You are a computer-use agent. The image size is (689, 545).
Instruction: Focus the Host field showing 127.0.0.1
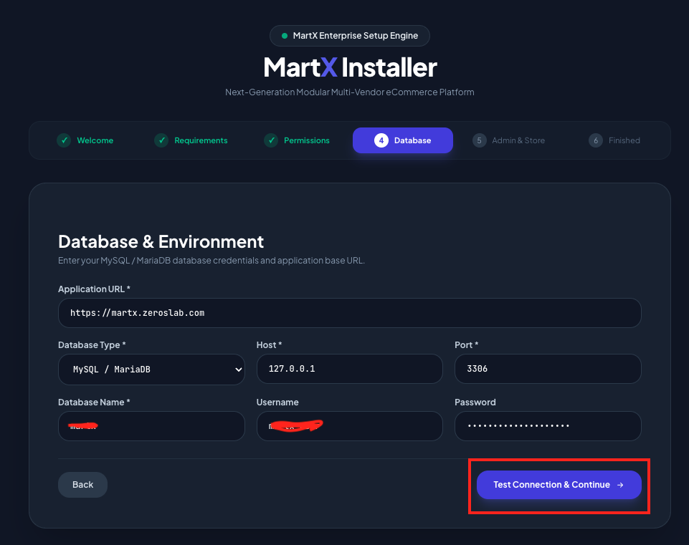pyautogui.click(x=350, y=369)
